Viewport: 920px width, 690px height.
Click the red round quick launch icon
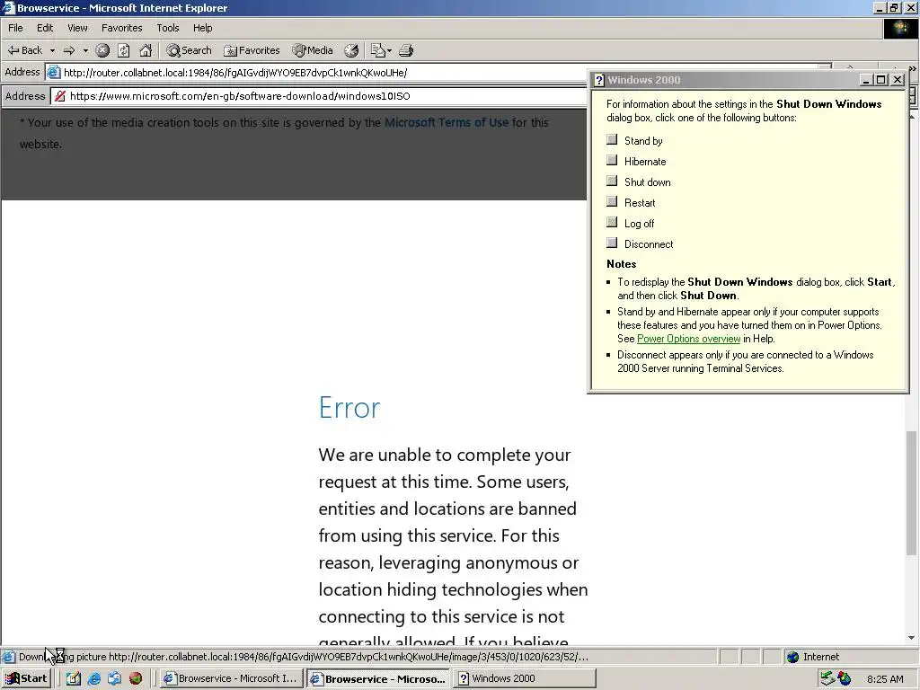[136, 678]
